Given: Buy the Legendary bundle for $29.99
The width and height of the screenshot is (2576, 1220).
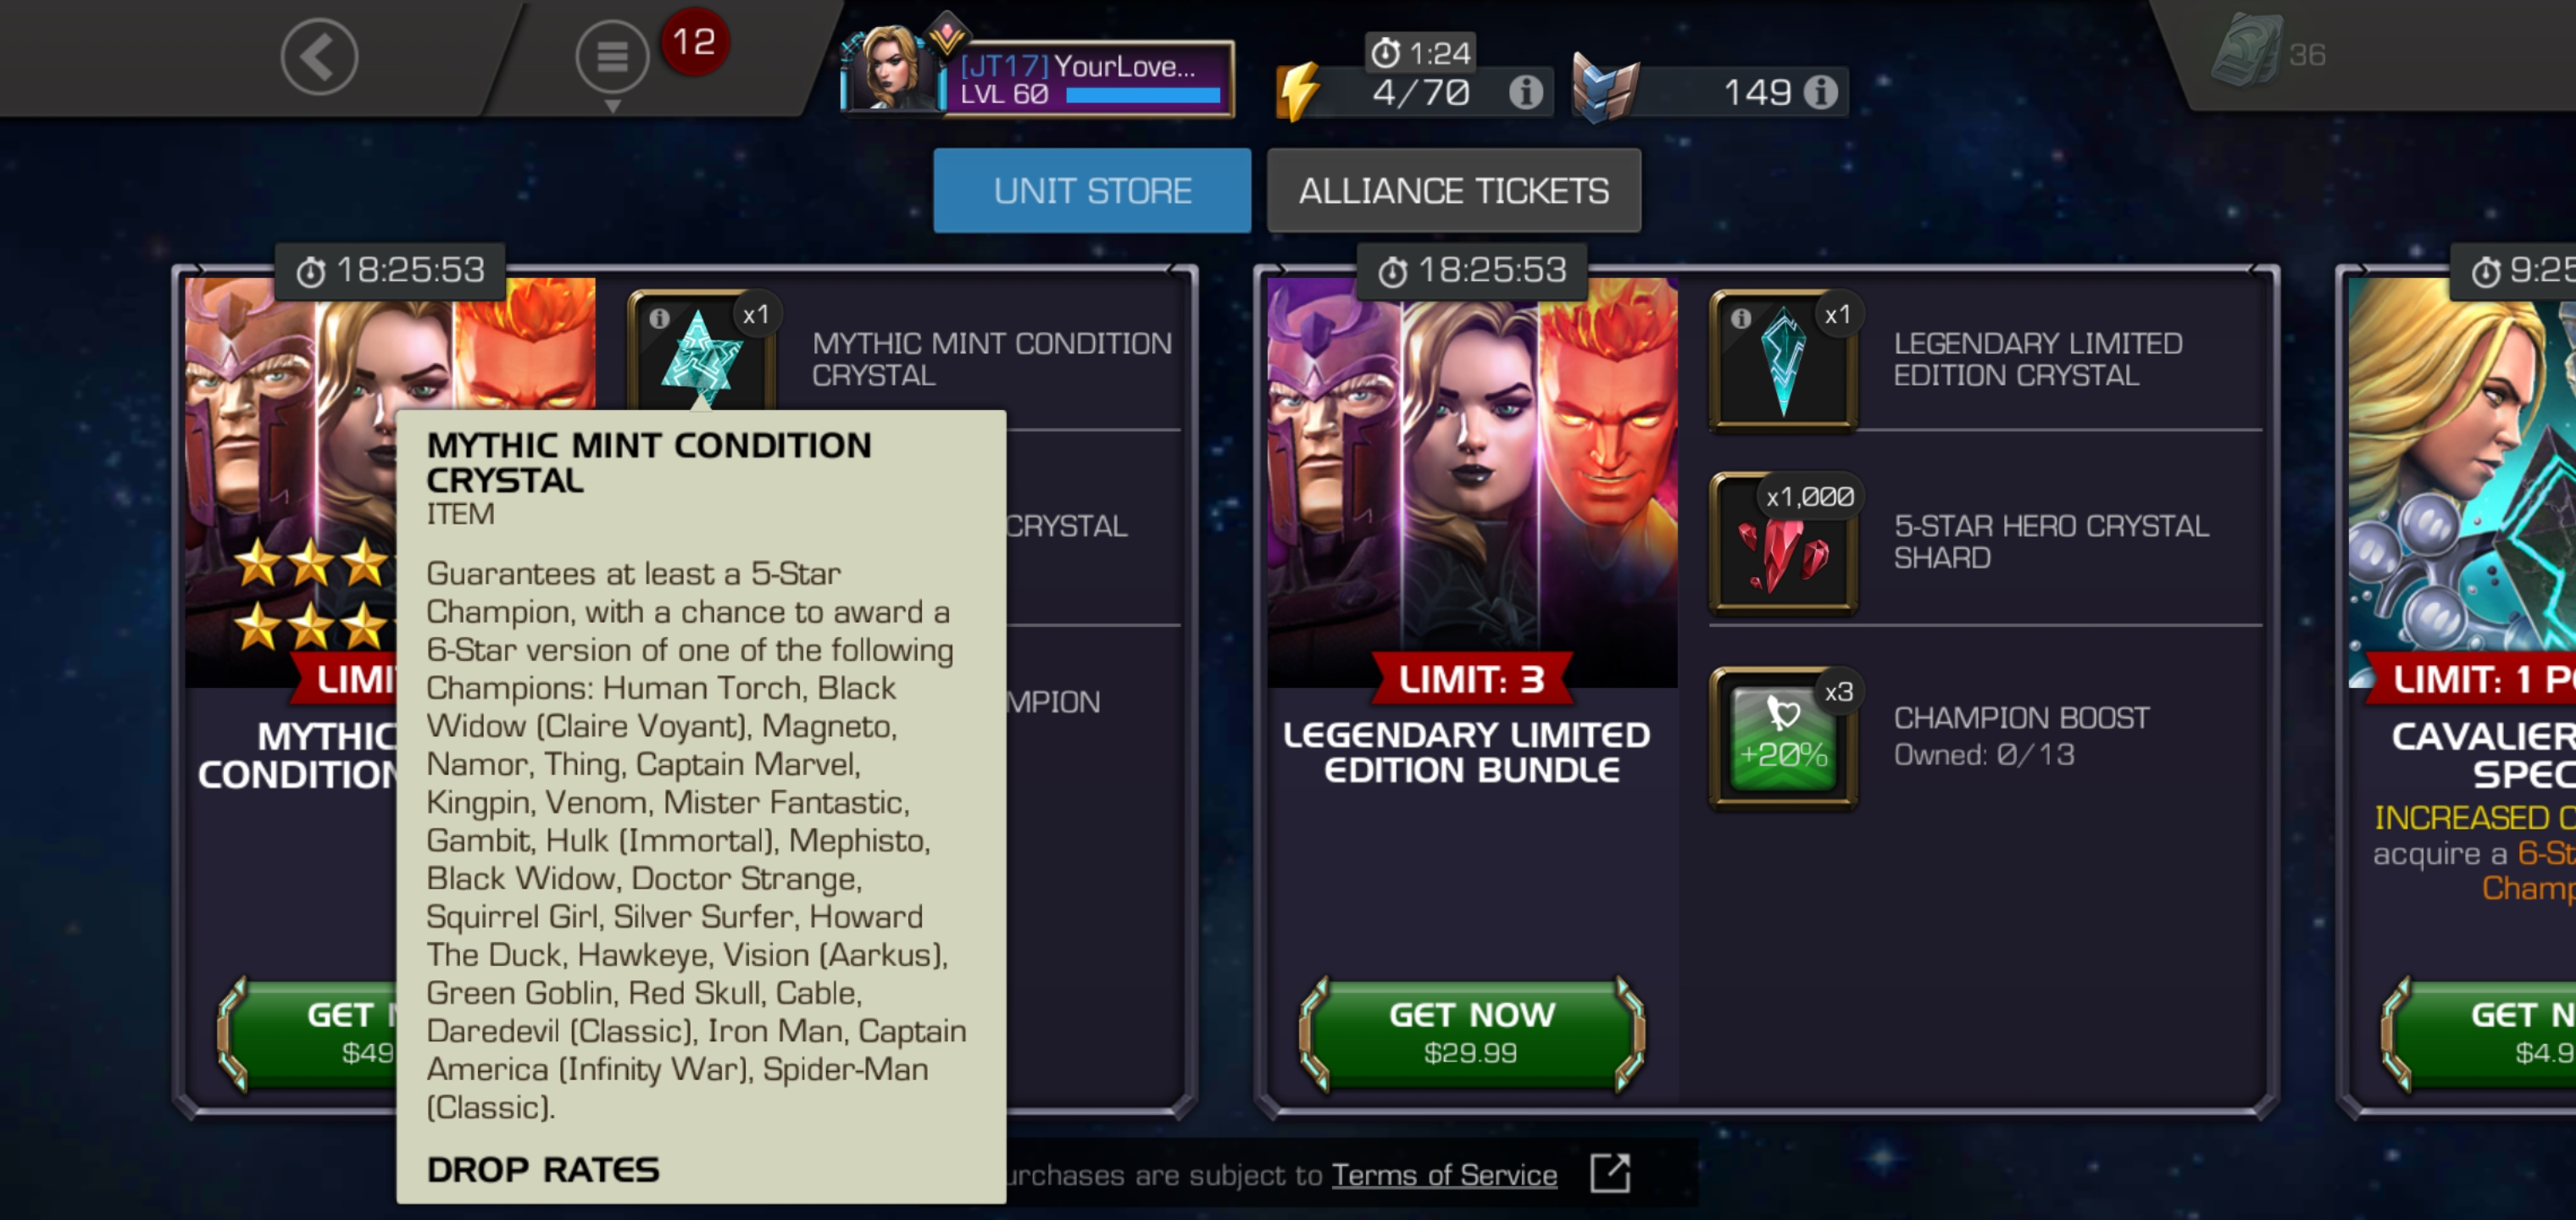Looking at the screenshot, I should tap(1471, 1033).
